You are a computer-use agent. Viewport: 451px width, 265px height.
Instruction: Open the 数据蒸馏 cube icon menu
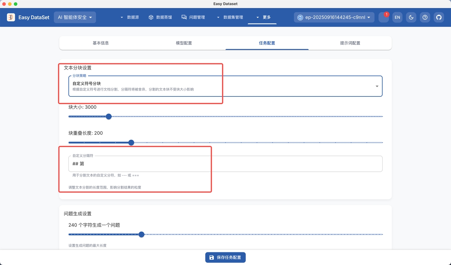151,17
